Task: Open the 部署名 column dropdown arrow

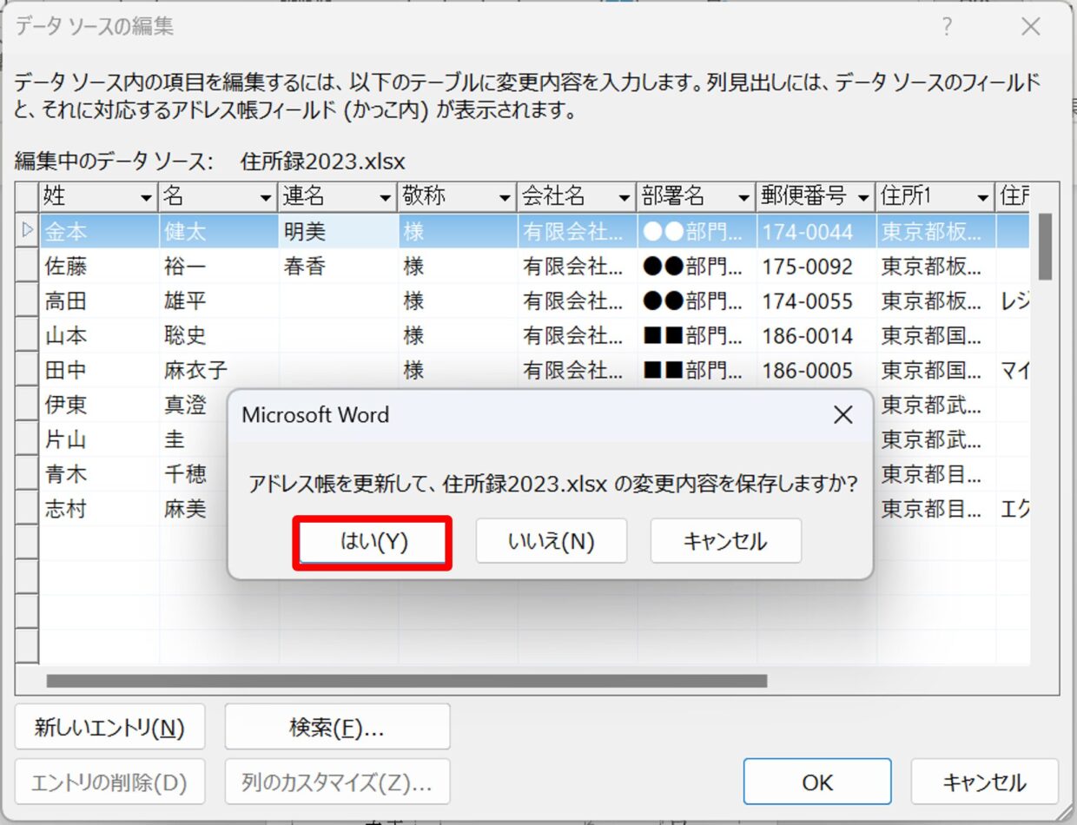Action: tap(743, 198)
